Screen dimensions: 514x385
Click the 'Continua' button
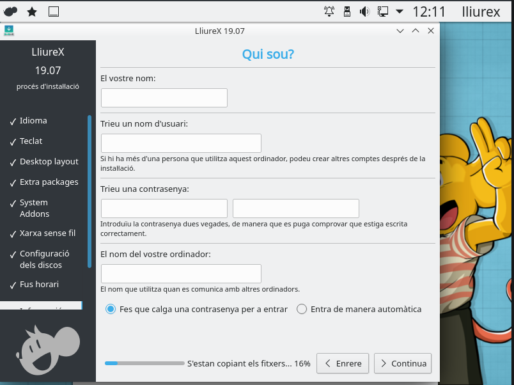403,363
